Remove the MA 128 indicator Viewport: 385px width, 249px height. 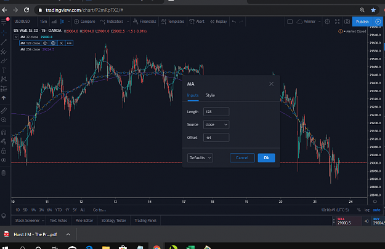[62, 43]
